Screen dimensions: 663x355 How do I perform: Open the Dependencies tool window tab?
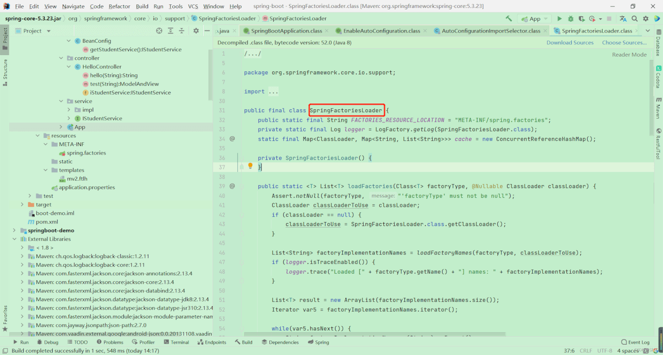click(x=280, y=342)
